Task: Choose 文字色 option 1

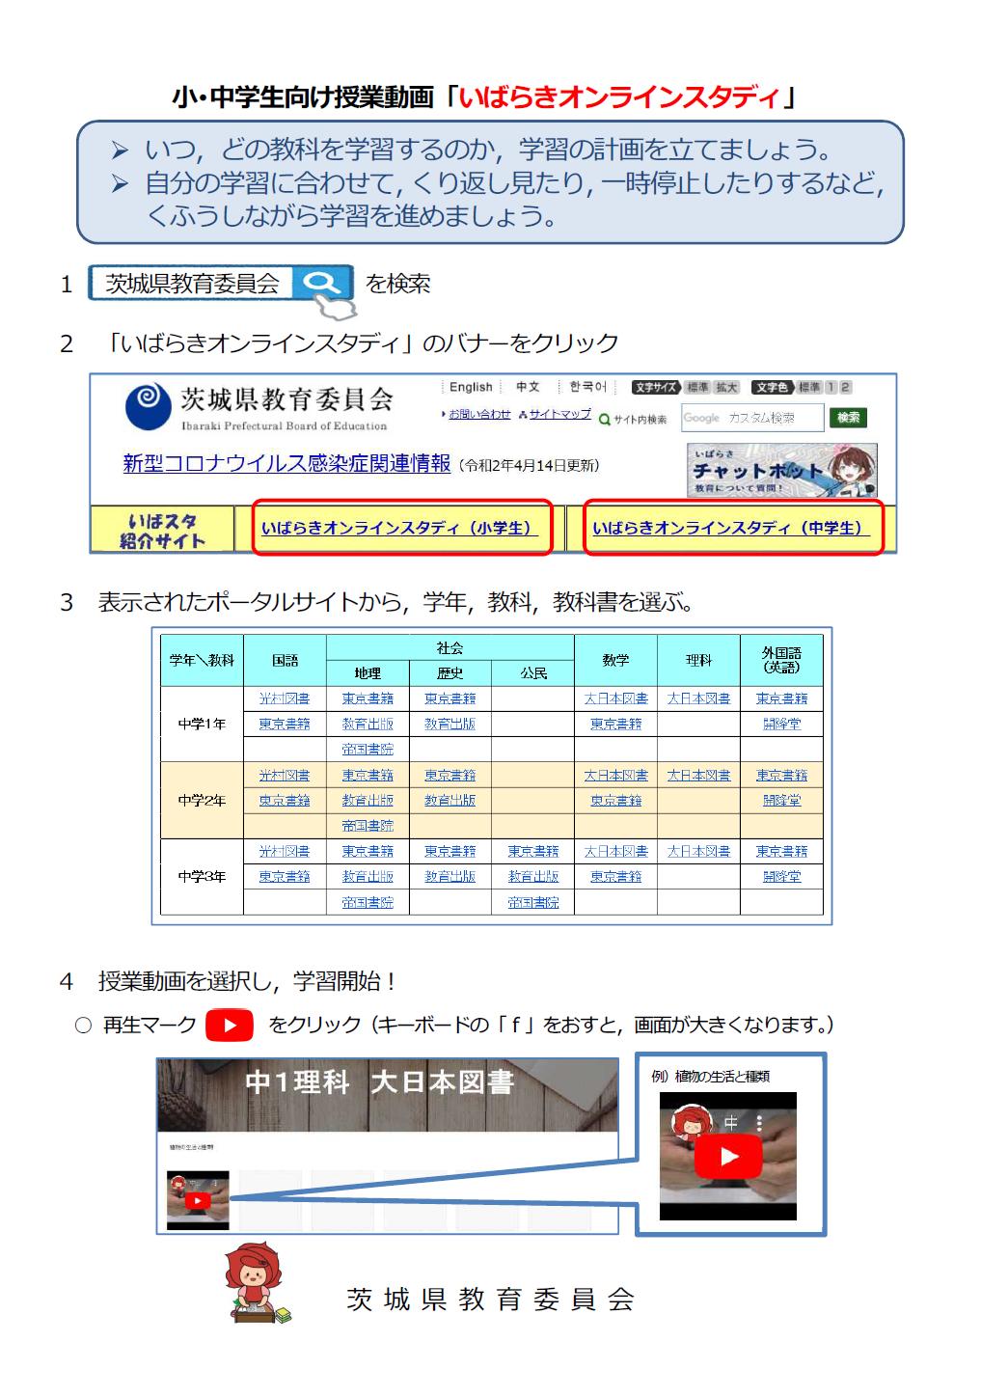Action: (x=831, y=388)
